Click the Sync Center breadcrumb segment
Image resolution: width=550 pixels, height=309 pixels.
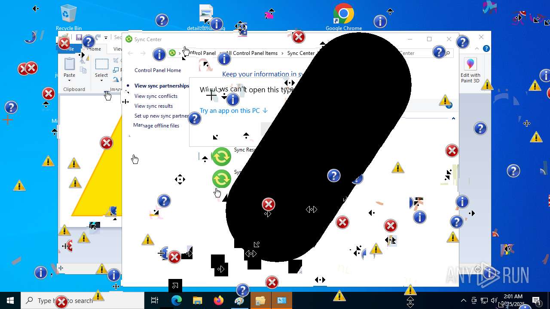pyautogui.click(x=301, y=53)
